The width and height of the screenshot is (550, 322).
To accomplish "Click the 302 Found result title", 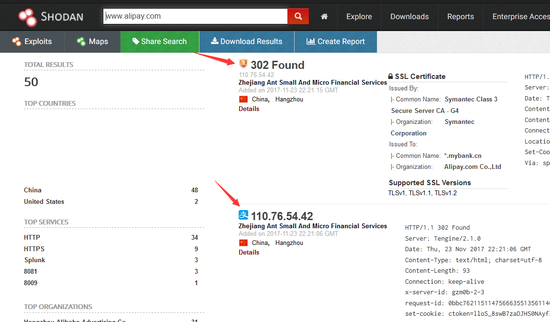I will [277, 65].
